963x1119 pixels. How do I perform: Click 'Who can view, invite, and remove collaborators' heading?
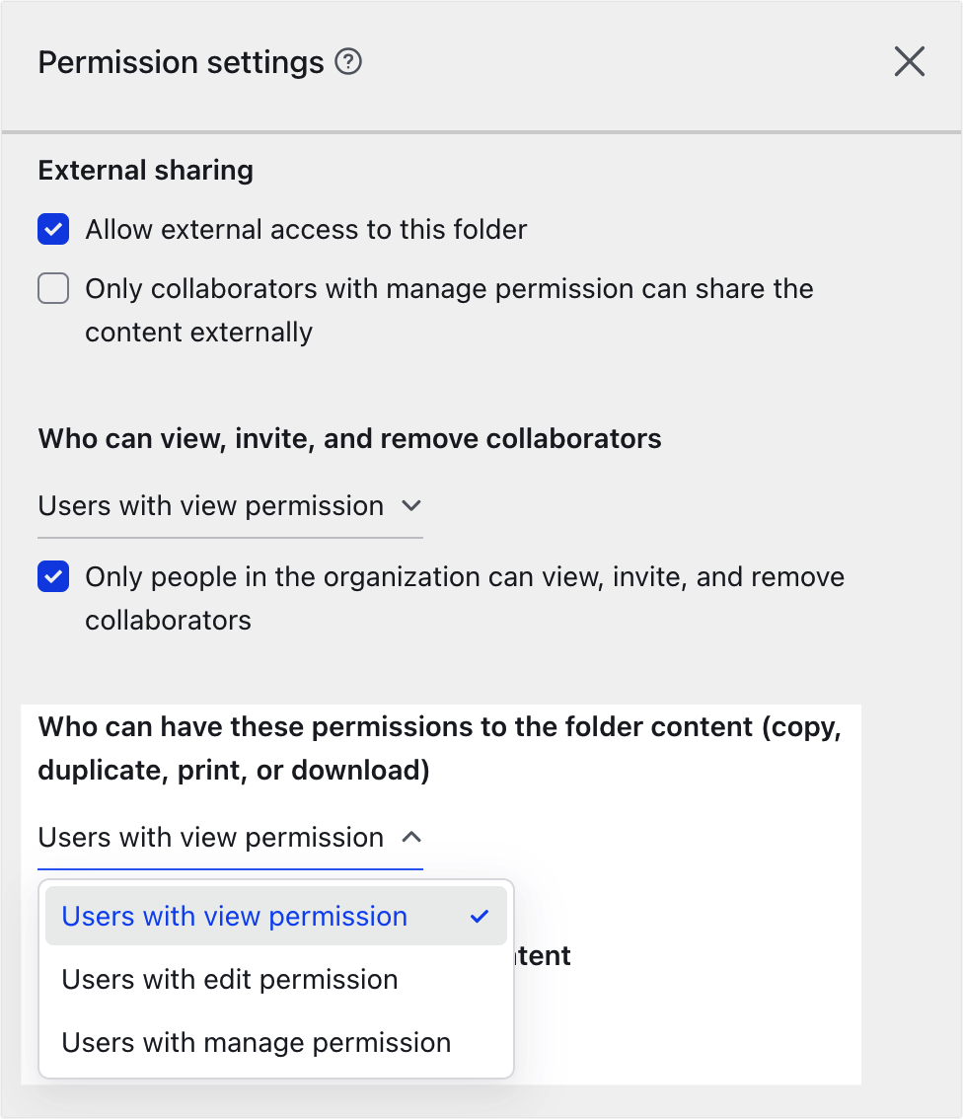click(x=349, y=439)
